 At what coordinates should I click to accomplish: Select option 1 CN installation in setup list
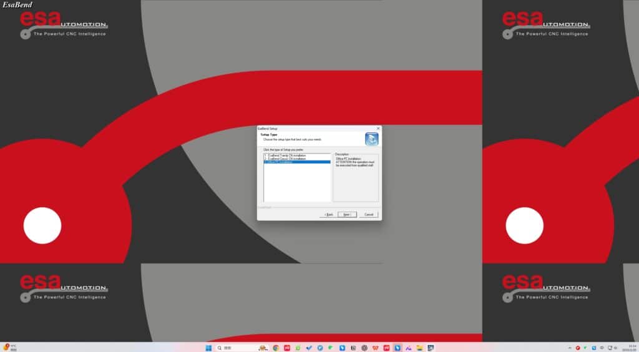pos(296,155)
